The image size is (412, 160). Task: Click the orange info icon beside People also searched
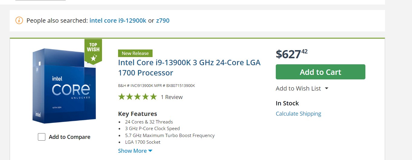[x=19, y=21]
